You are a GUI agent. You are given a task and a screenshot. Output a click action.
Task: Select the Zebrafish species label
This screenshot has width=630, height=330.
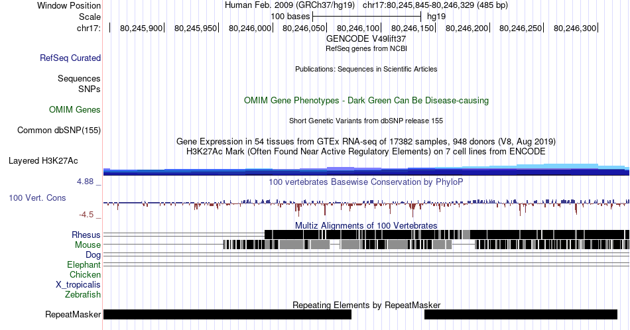point(83,294)
